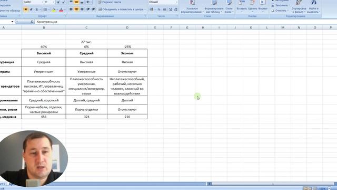Viewport: 337px width, 190px height.
Task: Click the fx insert function icon
Action: click(32, 22)
